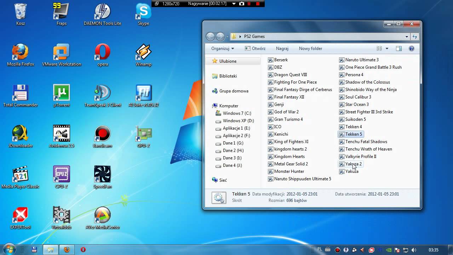Open the Organizuj dropdown menu
The width and height of the screenshot is (453, 255).
[223, 49]
